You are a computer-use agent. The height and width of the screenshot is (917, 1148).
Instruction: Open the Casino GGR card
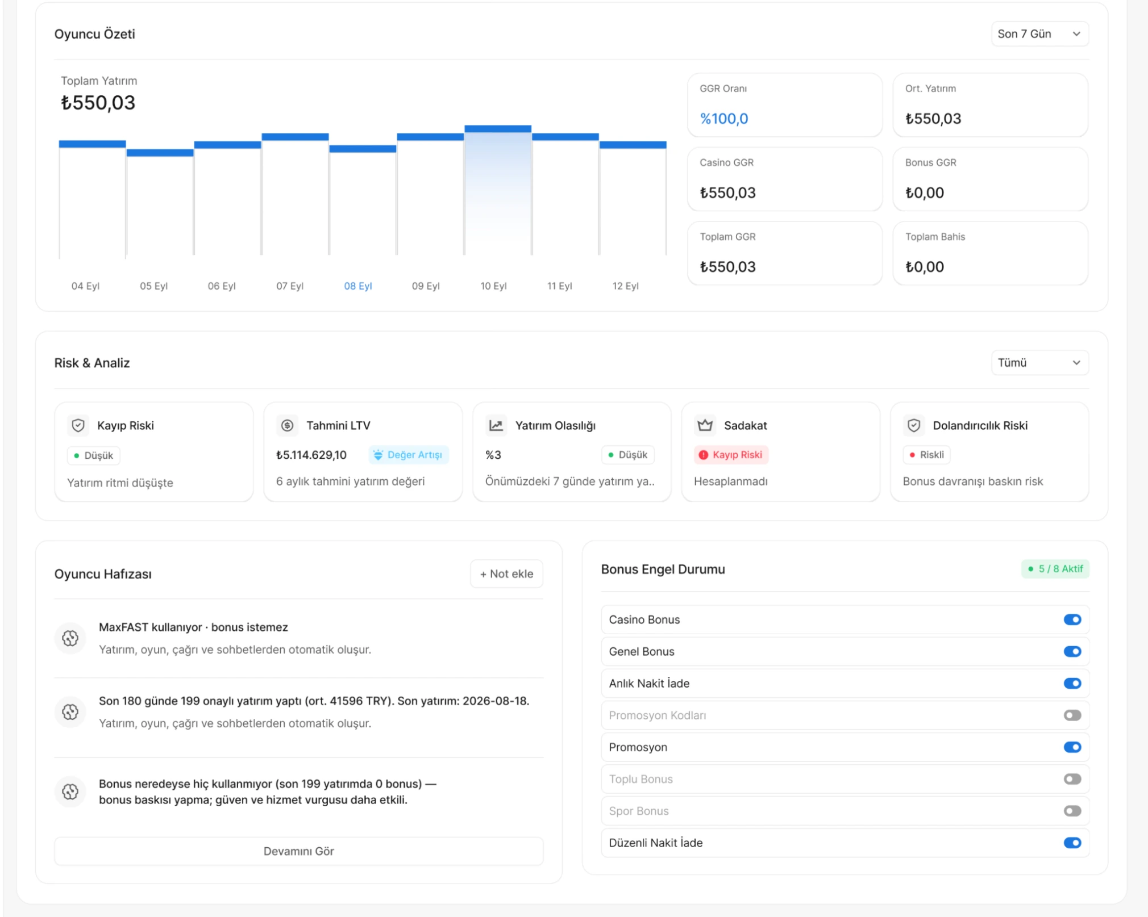tap(785, 179)
